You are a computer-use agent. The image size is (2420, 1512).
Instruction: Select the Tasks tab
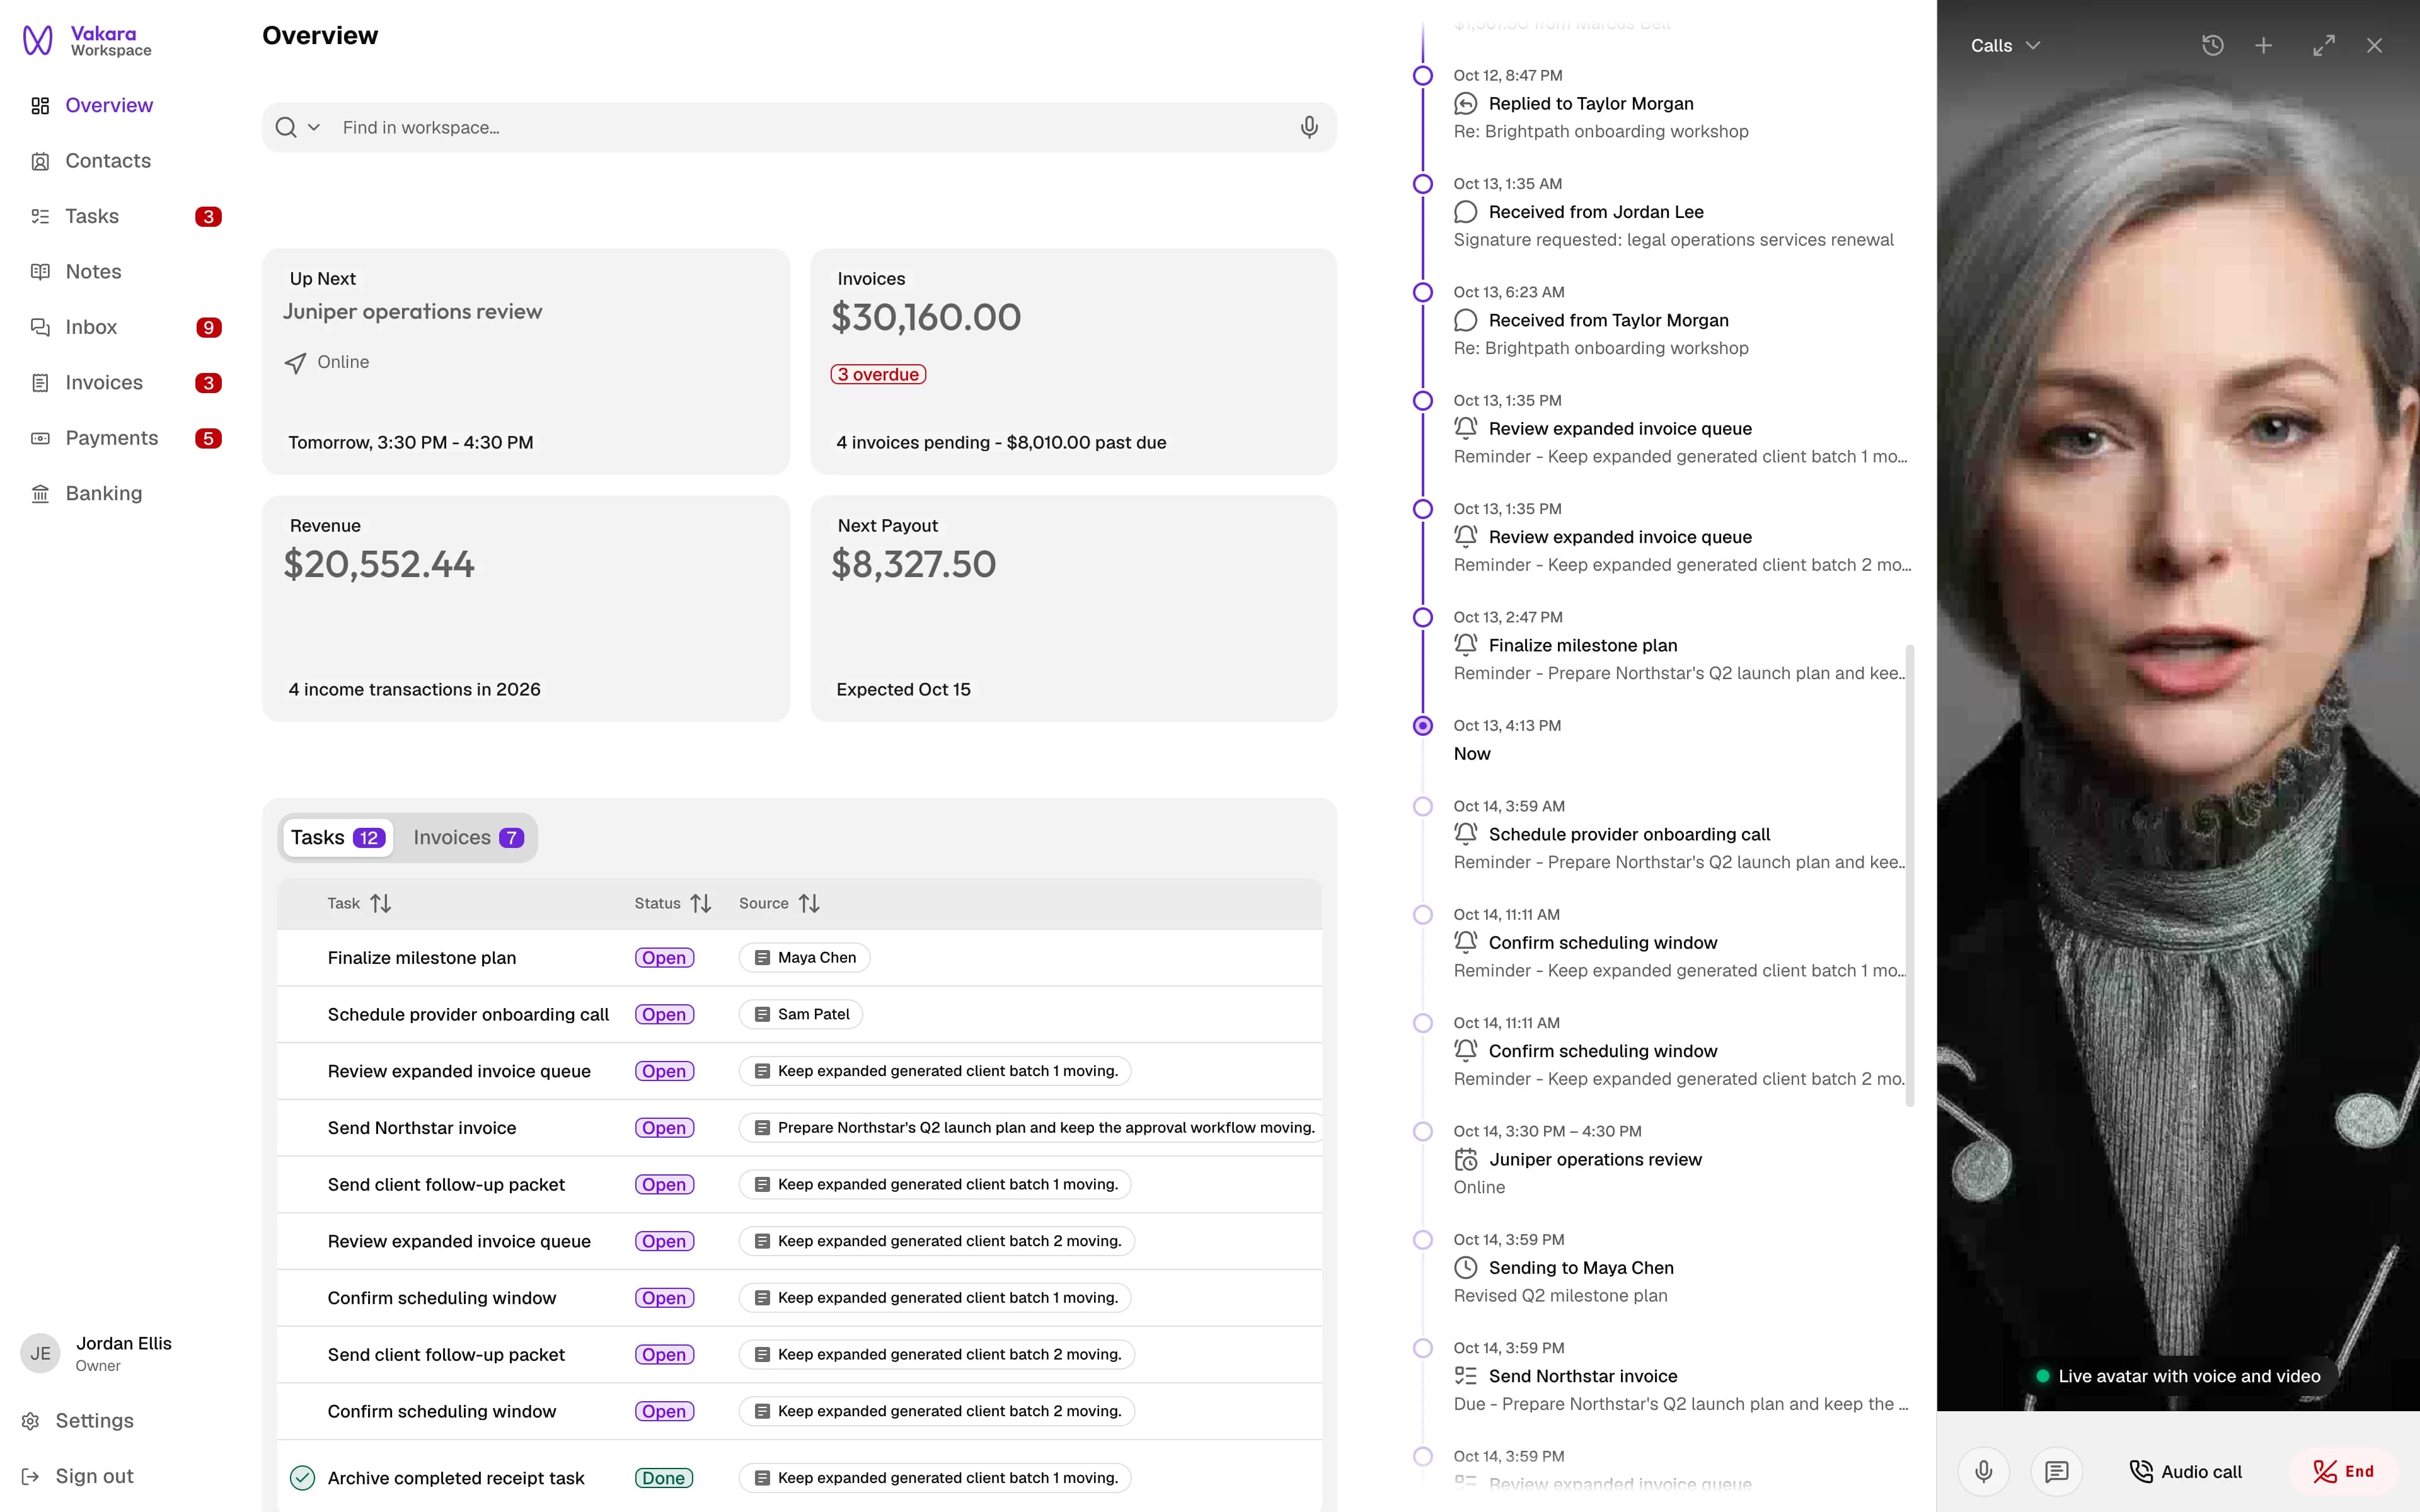(x=337, y=837)
